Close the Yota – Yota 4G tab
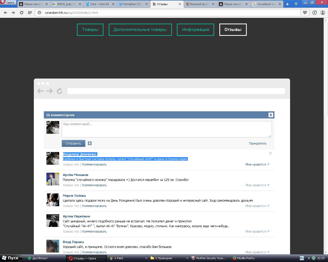The width and height of the screenshot is (328, 262). click(x=114, y=4)
